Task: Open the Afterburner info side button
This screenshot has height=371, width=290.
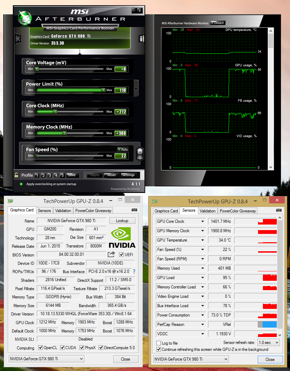Action: point(141,39)
